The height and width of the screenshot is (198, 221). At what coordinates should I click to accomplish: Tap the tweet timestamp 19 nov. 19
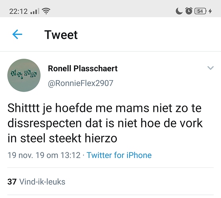click(x=25, y=155)
